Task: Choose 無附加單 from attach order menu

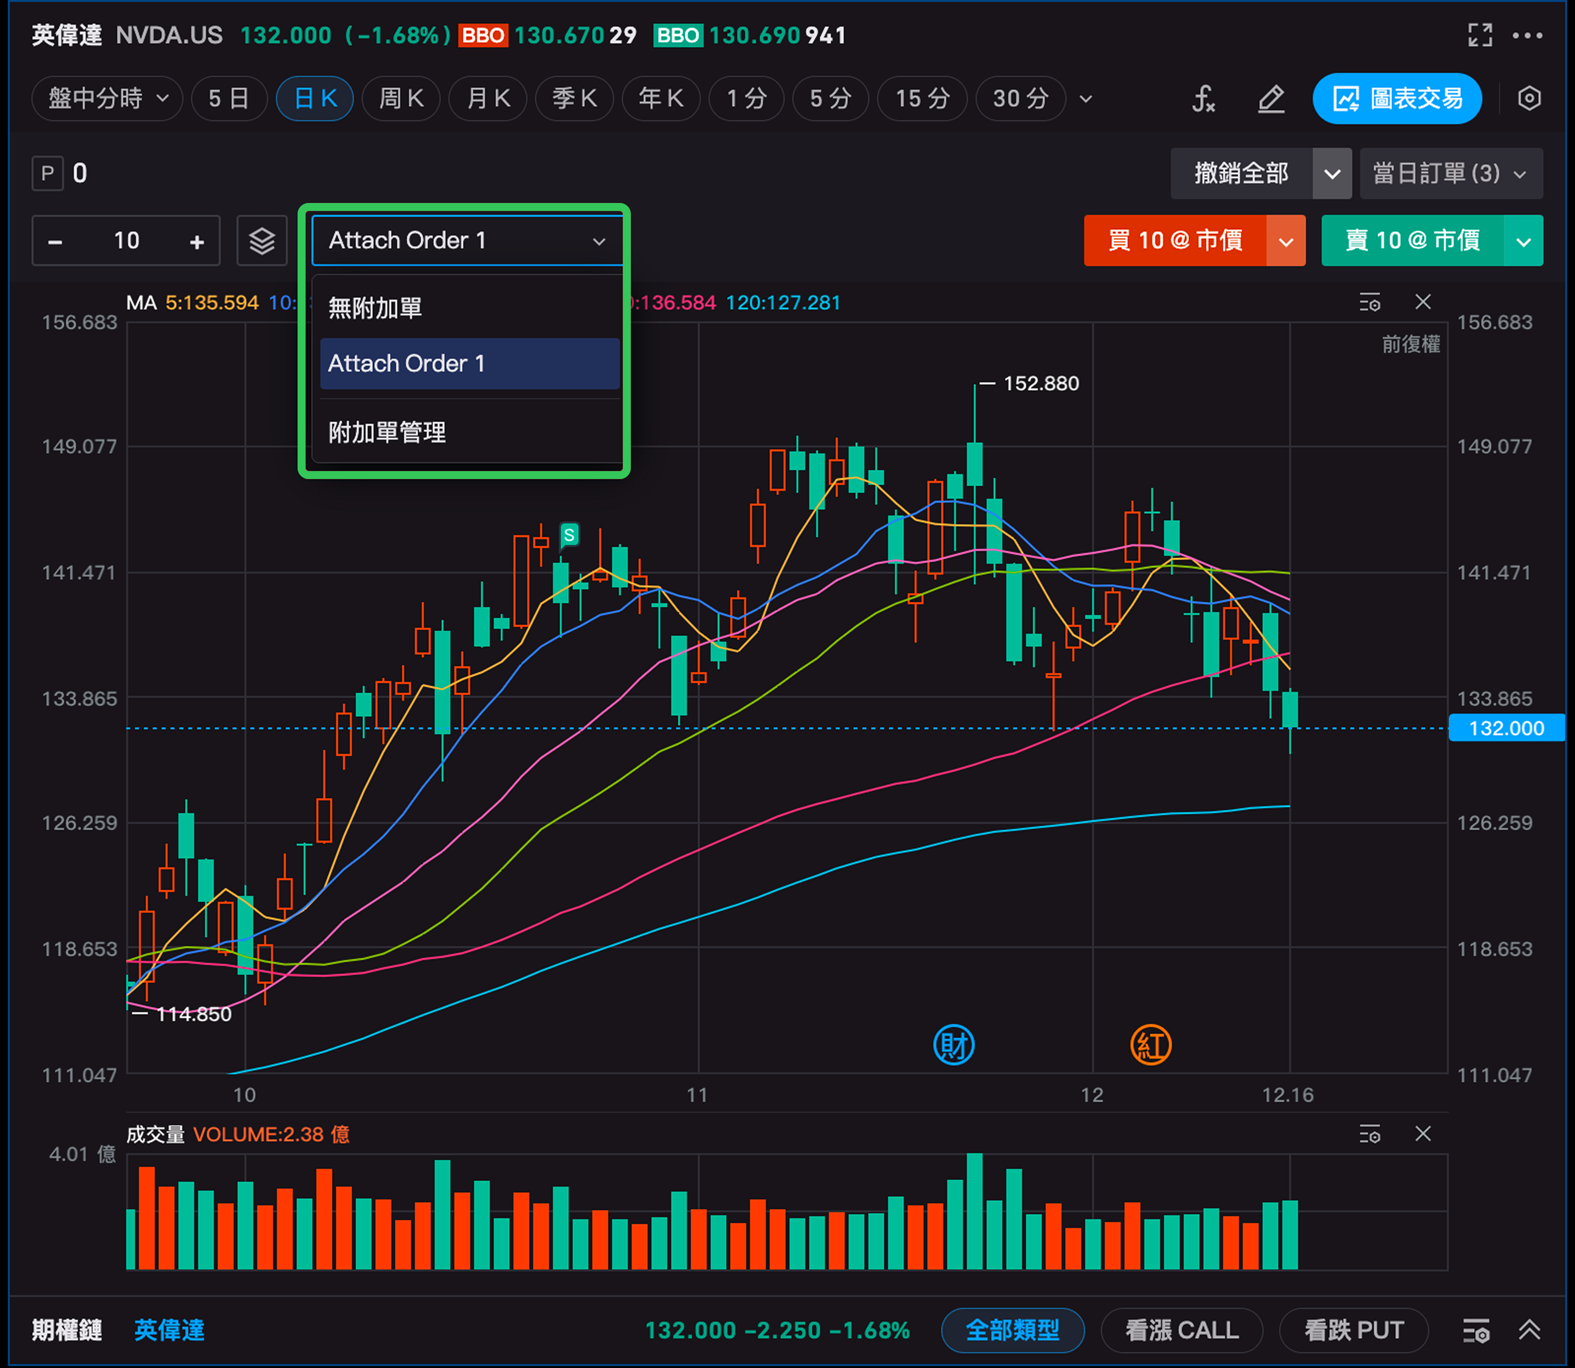Action: click(x=375, y=308)
